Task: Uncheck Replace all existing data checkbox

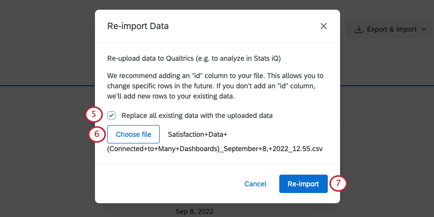Action: click(111, 115)
